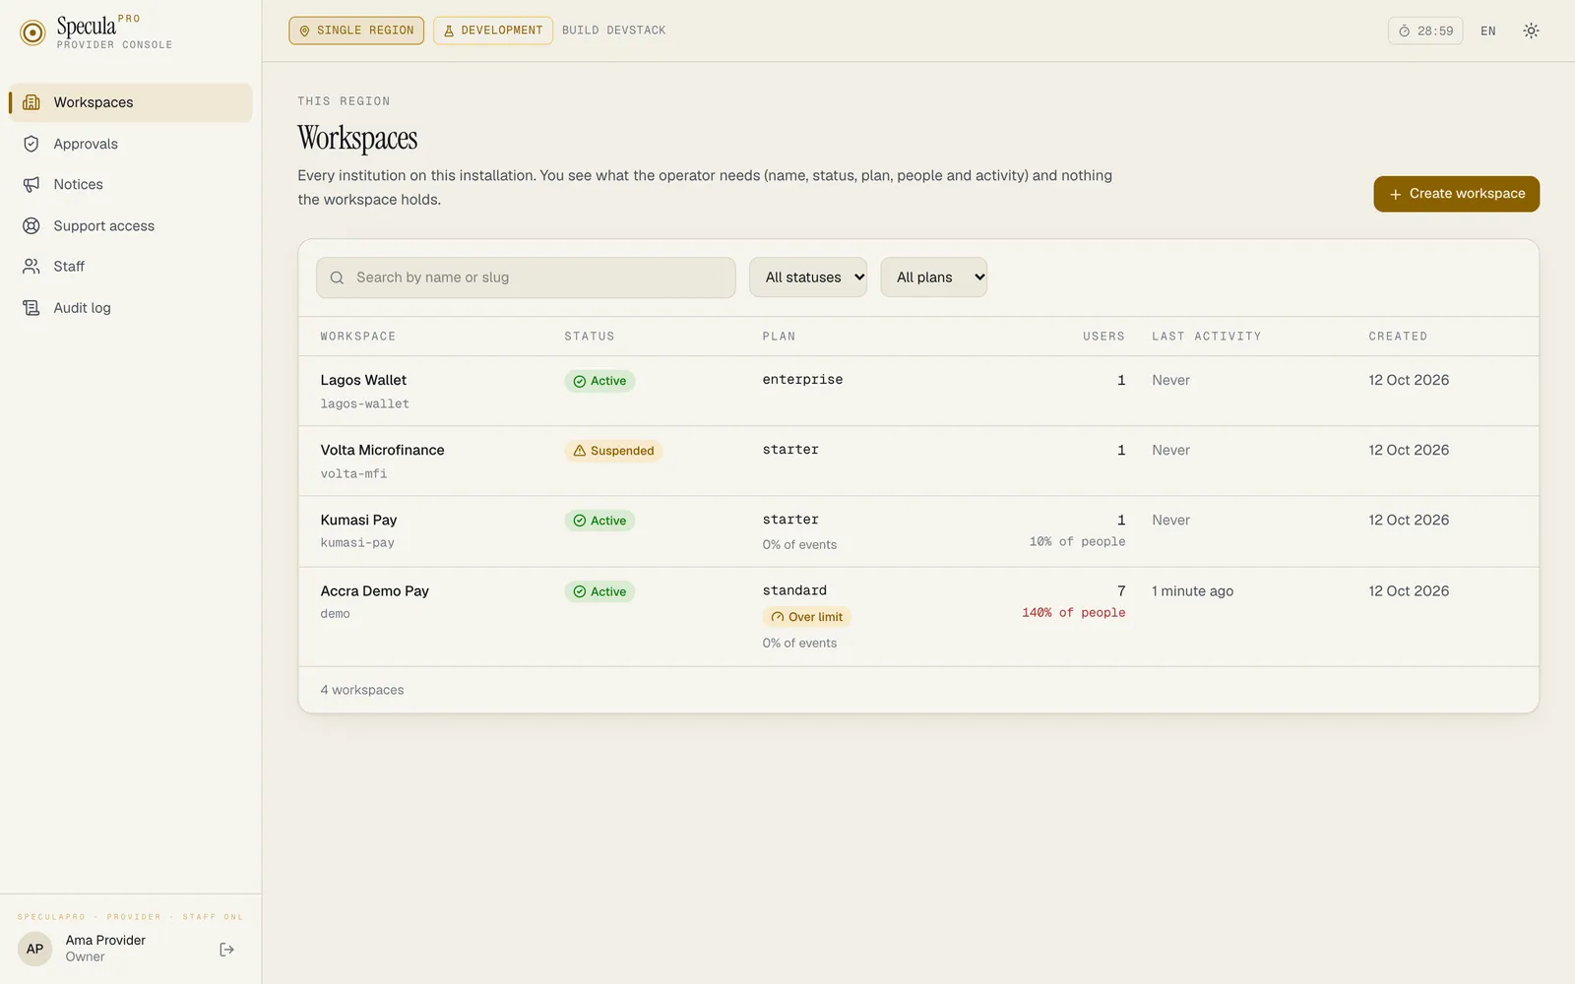Go to Approvals in sidebar
This screenshot has height=984, width=1575.
coord(131,144)
